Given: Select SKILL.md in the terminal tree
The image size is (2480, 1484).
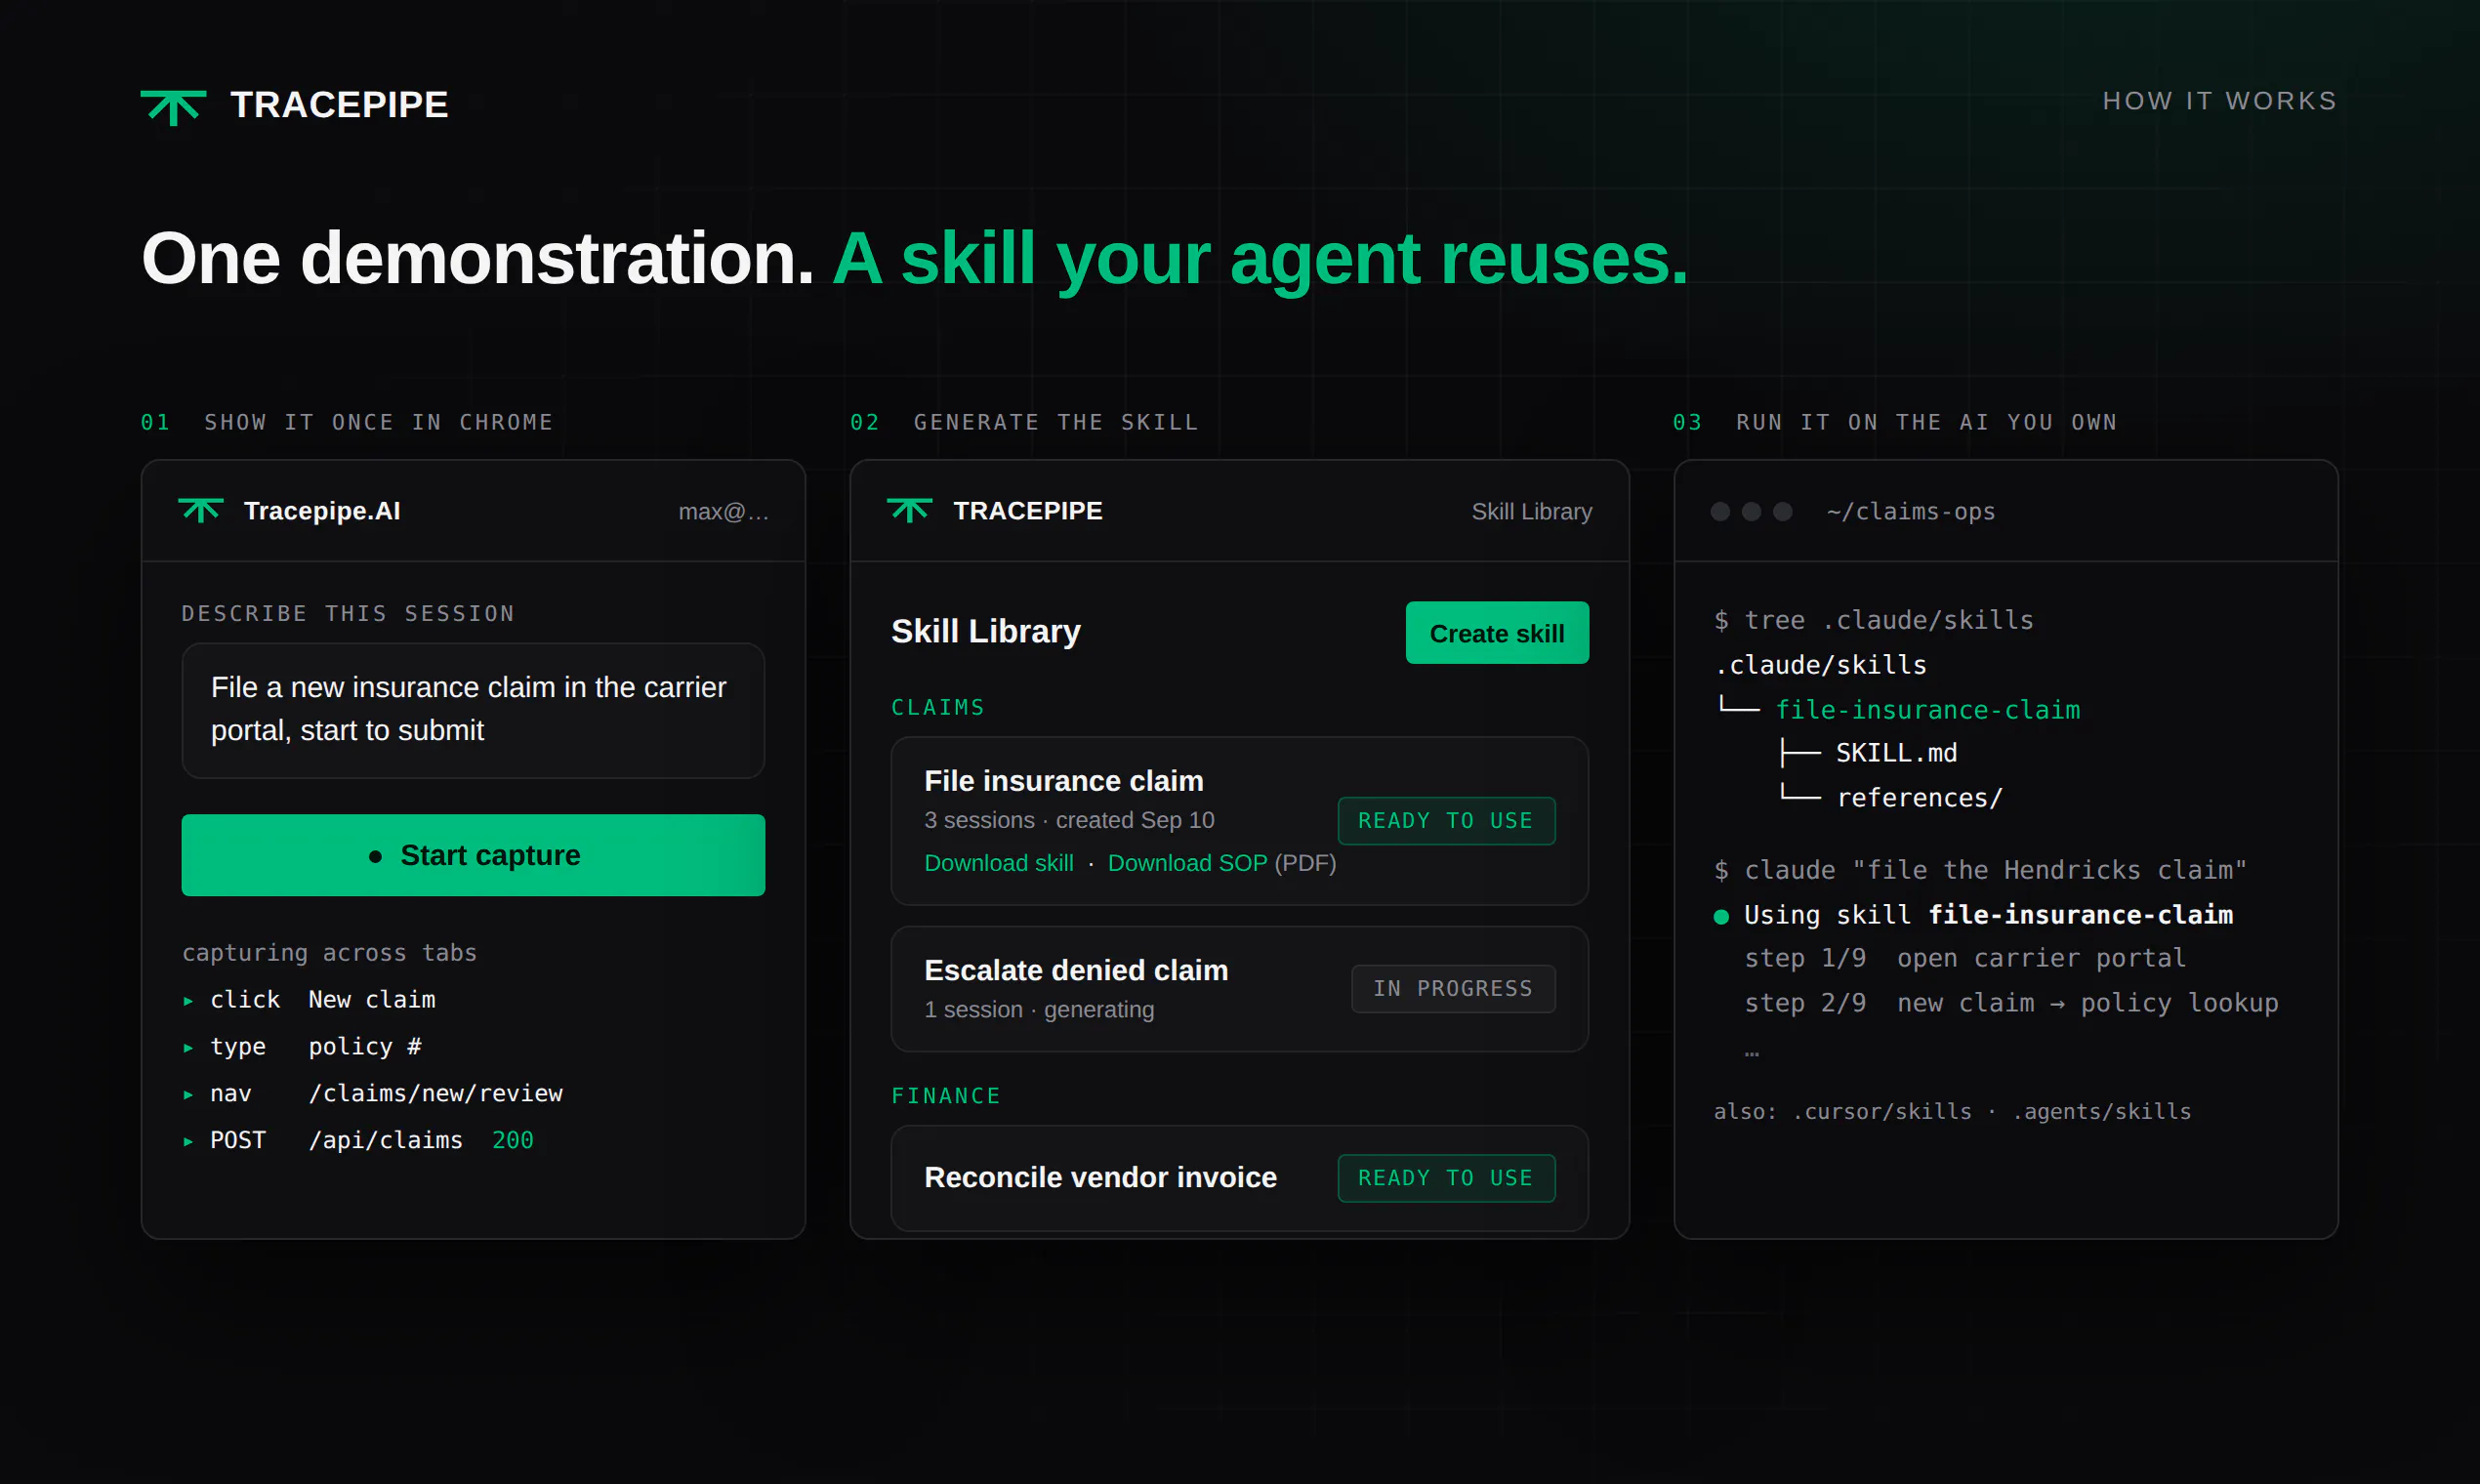Looking at the screenshot, I should tap(1896, 753).
